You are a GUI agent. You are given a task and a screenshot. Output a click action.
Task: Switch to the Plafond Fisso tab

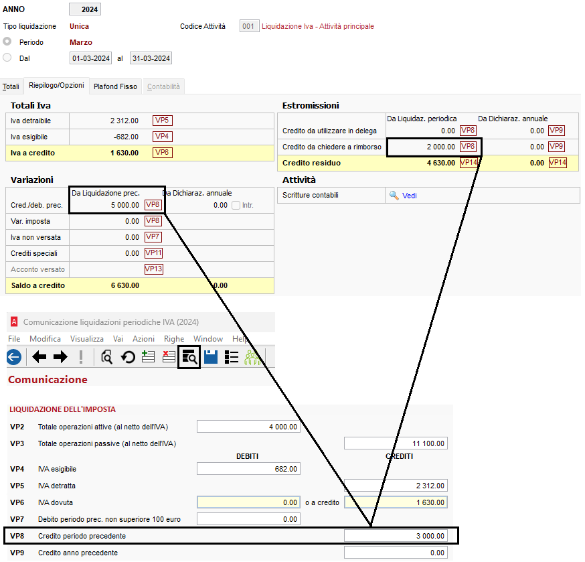pos(115,86)
